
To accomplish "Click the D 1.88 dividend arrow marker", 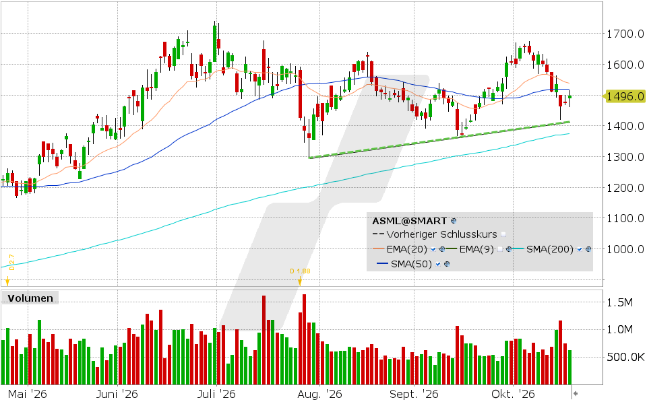I will point(300,282).
